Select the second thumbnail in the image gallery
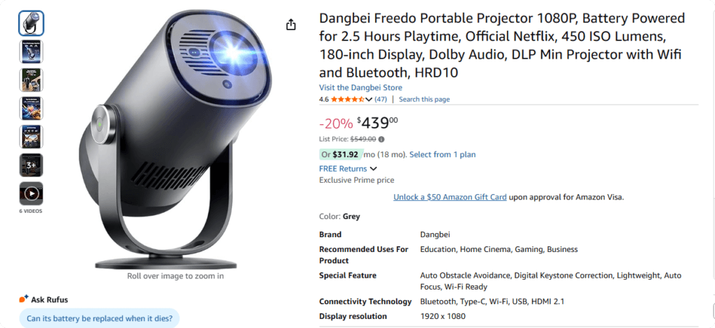 tap(31, 52)
